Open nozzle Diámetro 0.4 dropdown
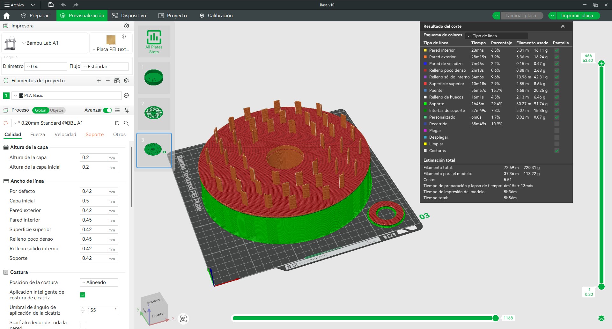This screenshot has width=612, height=329. (x=46, y=67)
